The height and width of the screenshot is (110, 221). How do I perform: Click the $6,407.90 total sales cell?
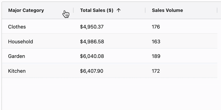click(x=109, y=71)
